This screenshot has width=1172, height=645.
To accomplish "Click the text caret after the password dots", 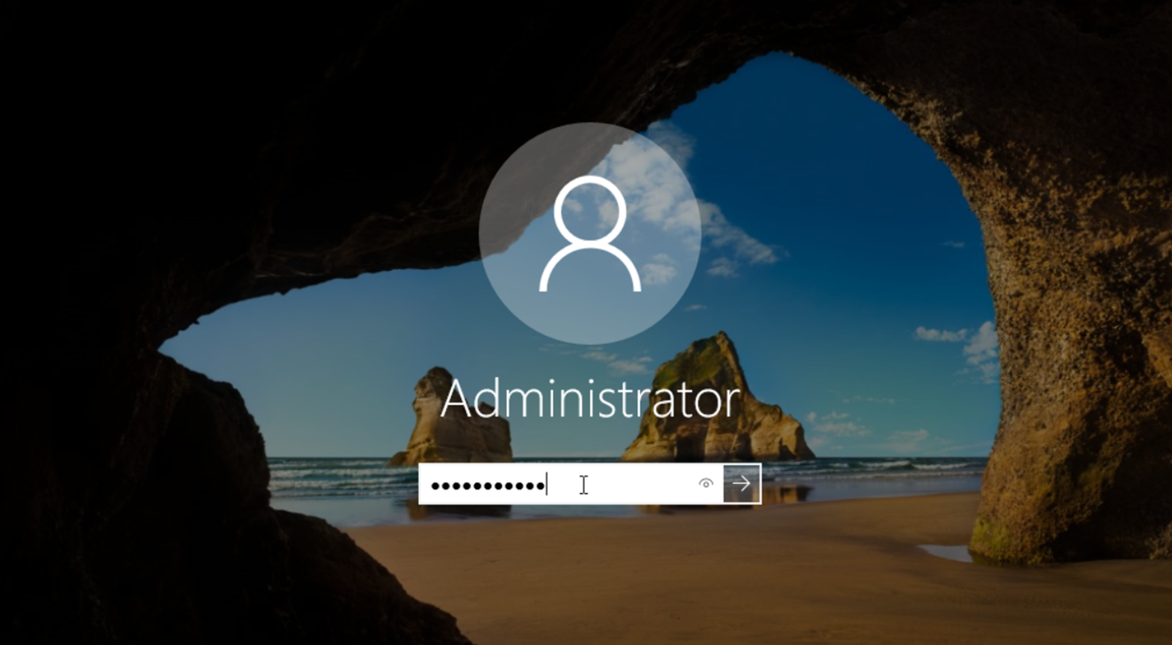I will click(x=546, y=484).
